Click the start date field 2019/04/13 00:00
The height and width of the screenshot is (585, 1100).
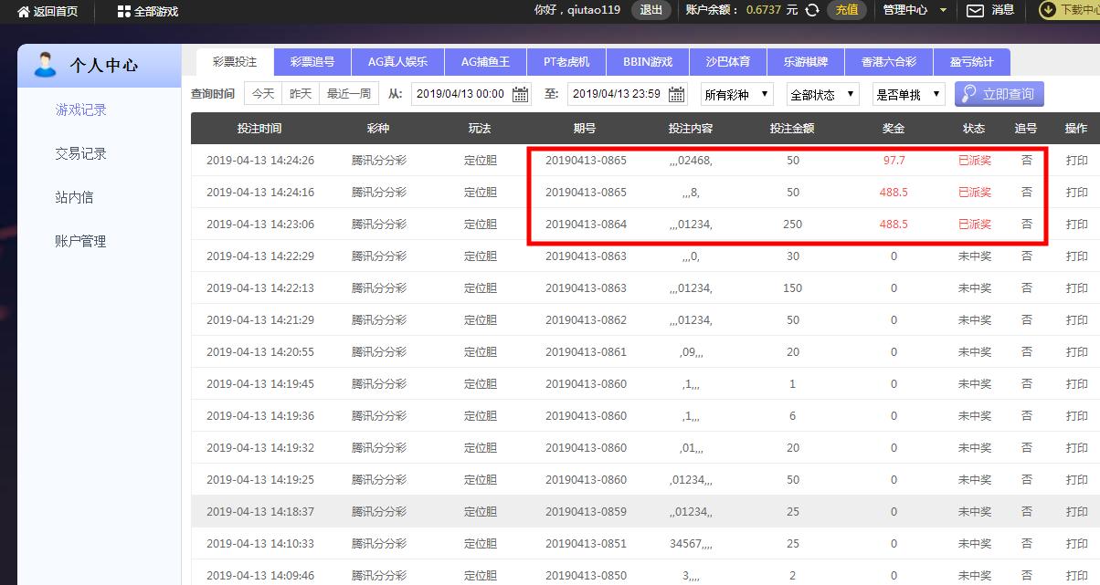(460, 94)
